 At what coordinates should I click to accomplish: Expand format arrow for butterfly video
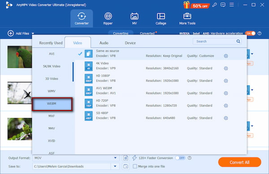click(x=252, y=90)
